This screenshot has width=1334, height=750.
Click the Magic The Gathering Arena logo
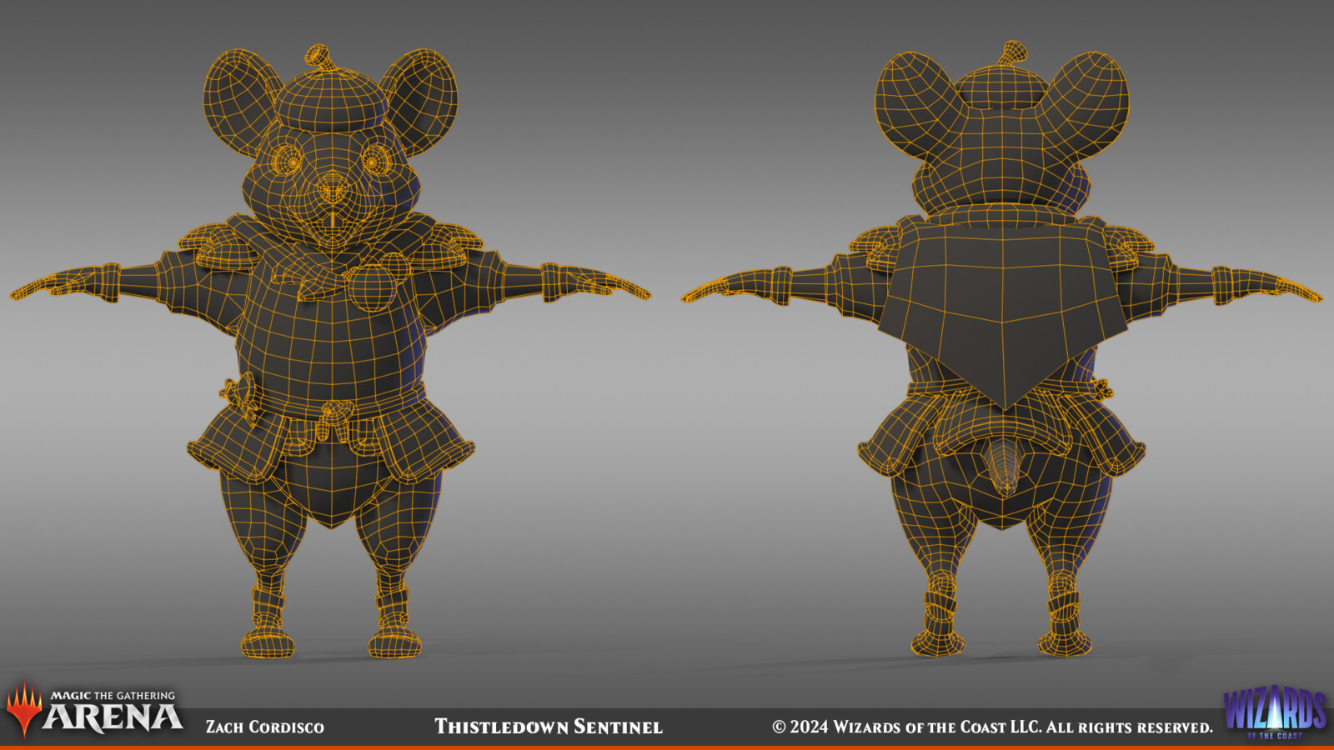click(94, 711)
